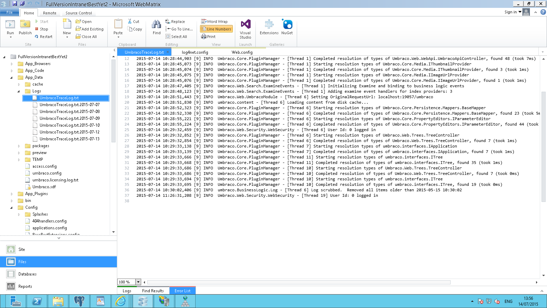Click the Save icon in title bar
The width and height of the screenshot is (547, 308).
click(15, 4)
